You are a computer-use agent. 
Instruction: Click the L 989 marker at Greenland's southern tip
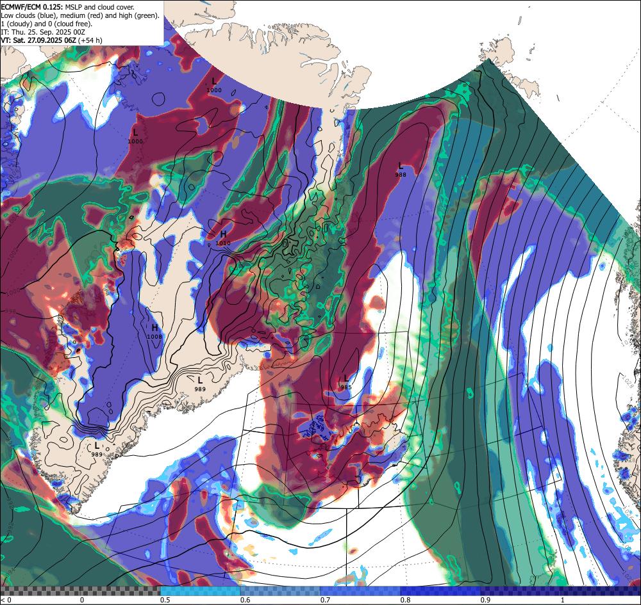pyautogui.click(x=97, y=449)
